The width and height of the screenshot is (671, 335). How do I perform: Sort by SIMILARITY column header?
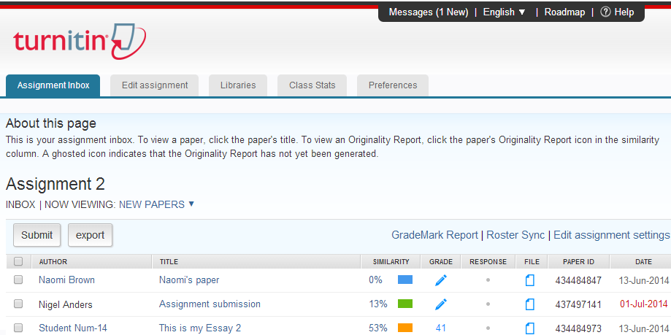point(391,261)
